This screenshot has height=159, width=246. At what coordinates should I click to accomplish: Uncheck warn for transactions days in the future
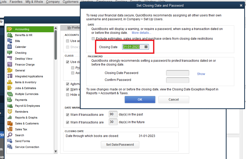(68, 122)
